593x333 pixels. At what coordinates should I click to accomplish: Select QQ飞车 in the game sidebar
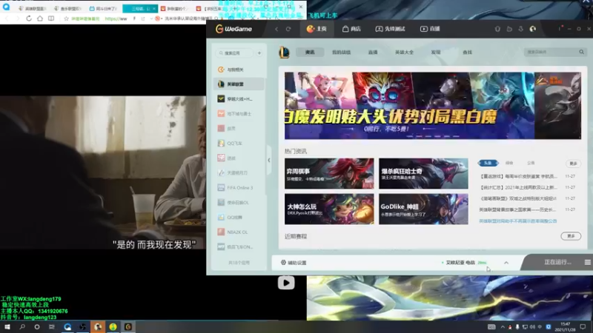(239, 144)
